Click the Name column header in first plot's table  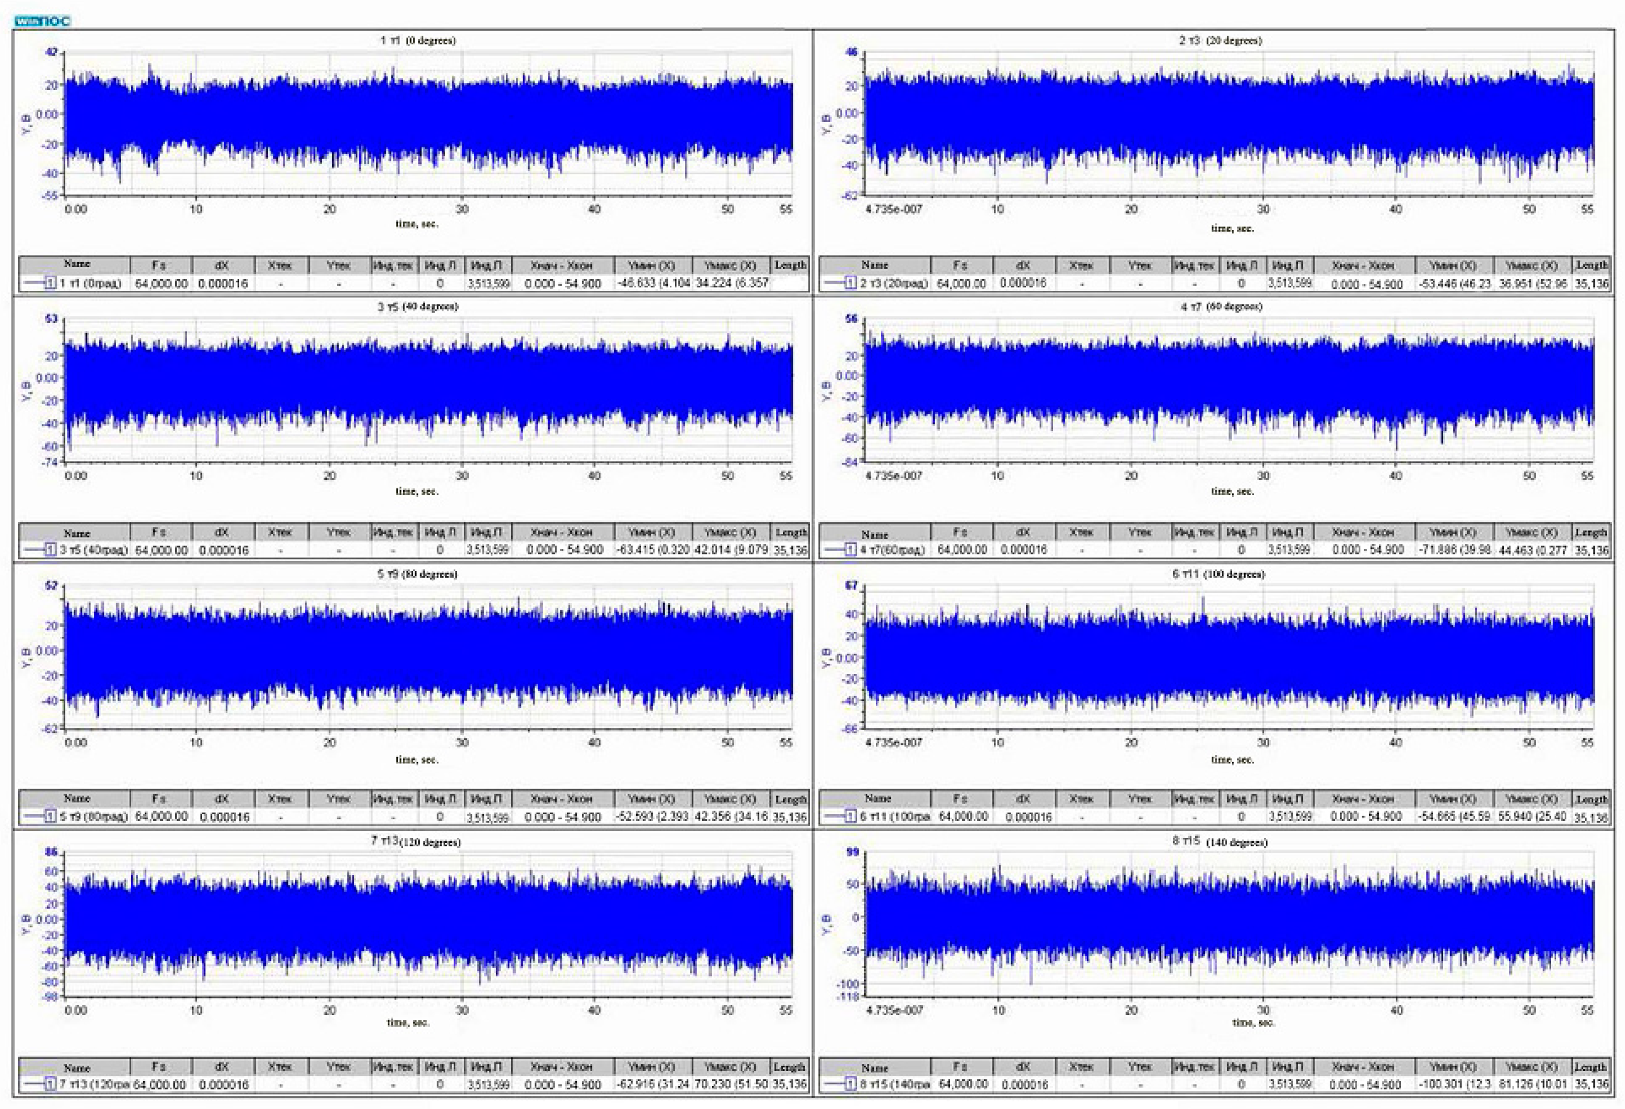[76, 264]
